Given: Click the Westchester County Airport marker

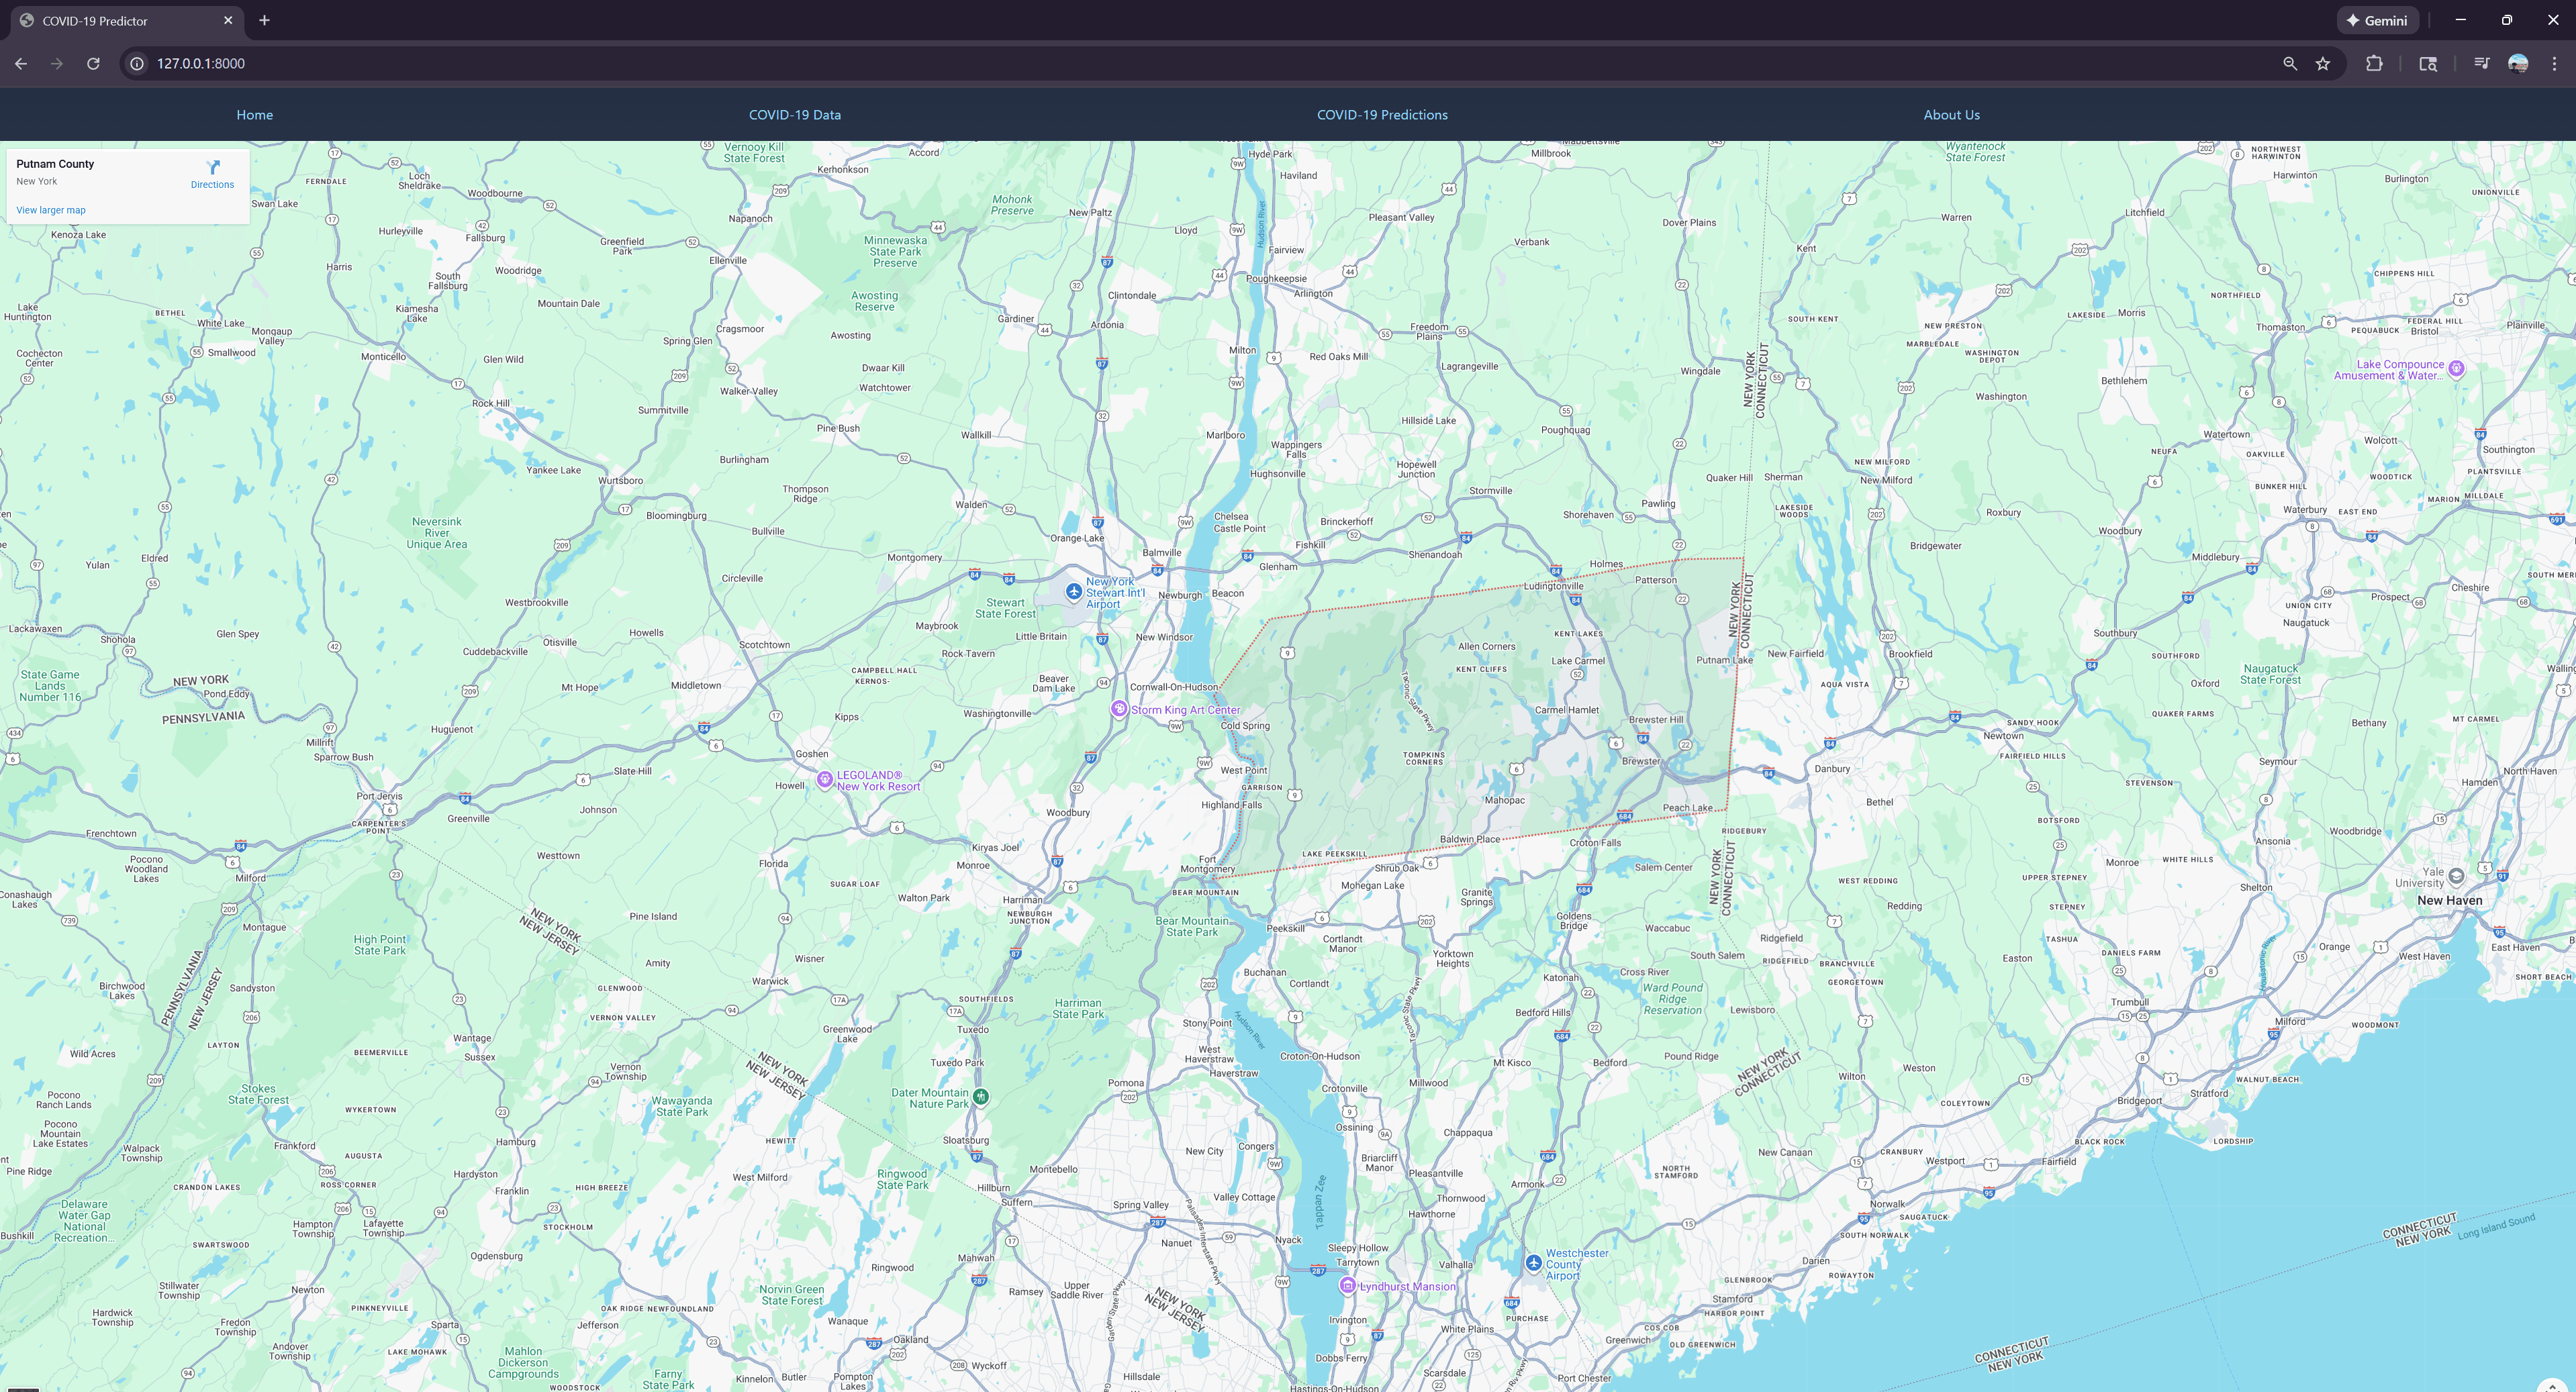Looking at the screenshot, I should 1533,1263.
